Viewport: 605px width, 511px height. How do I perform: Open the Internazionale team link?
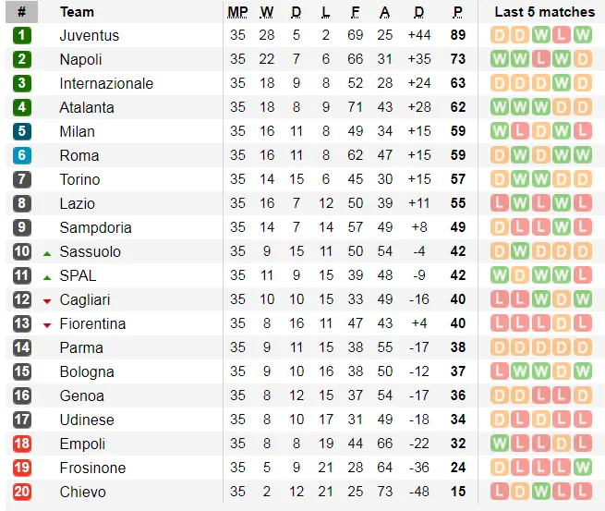pos(106,83)
